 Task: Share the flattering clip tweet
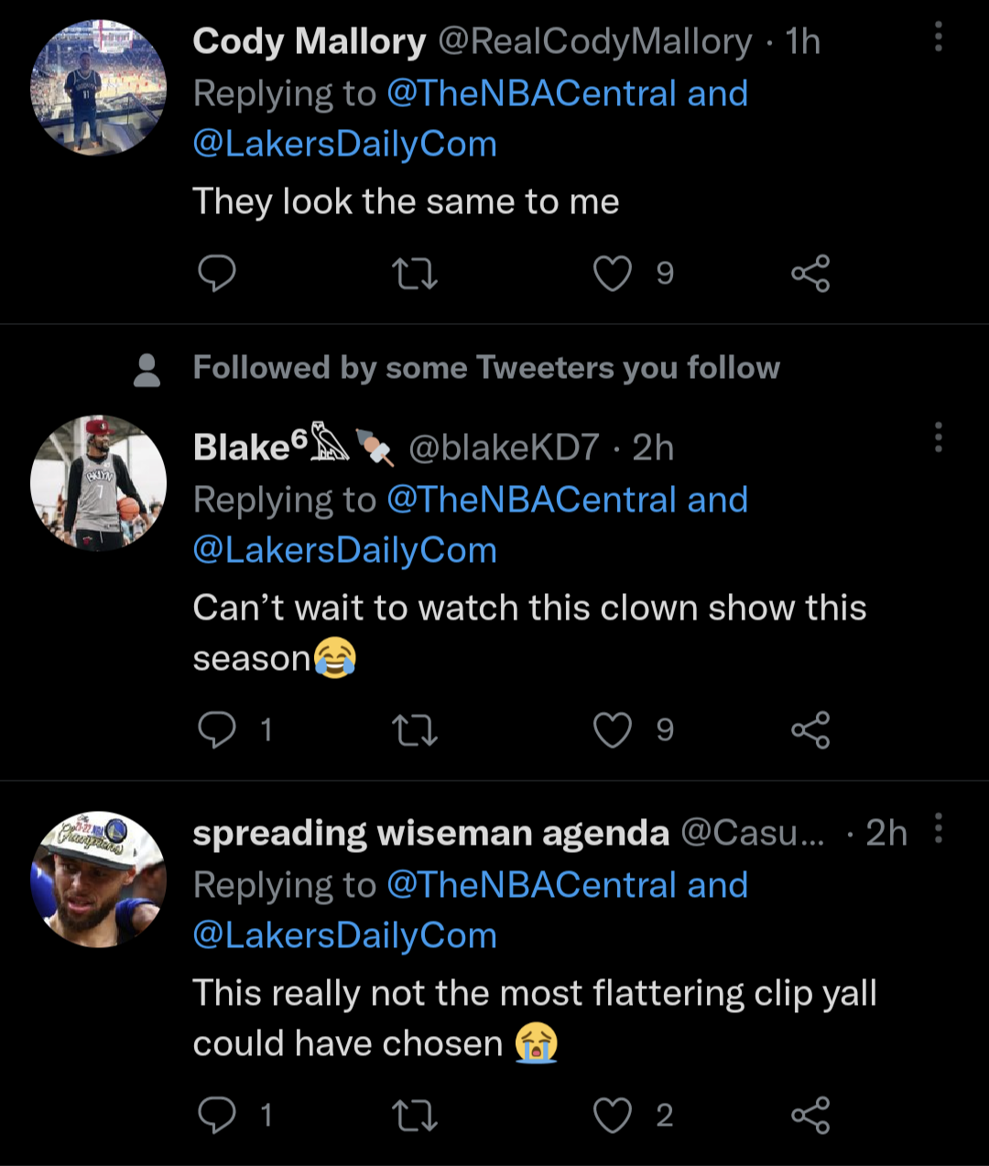click(810, 1116)
